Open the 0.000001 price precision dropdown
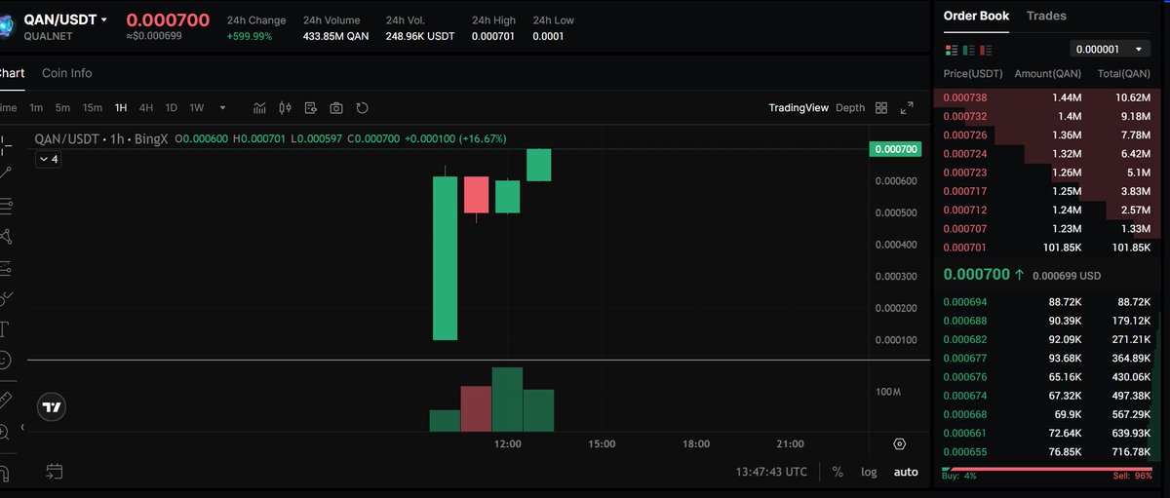Viewport: 1170px width, 498px height. [x=1111, y=49]
